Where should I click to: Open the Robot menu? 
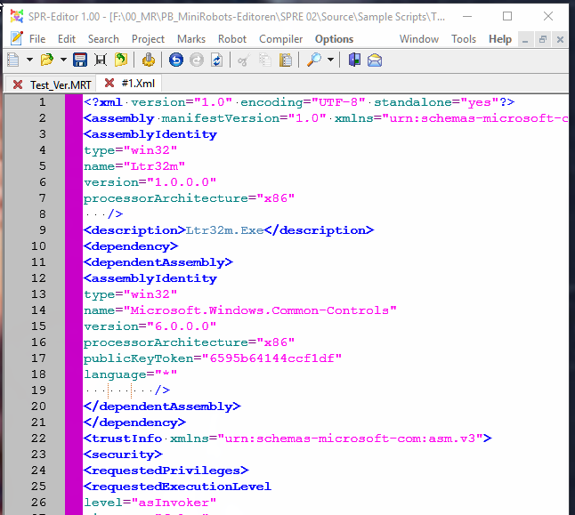[232, 39]
